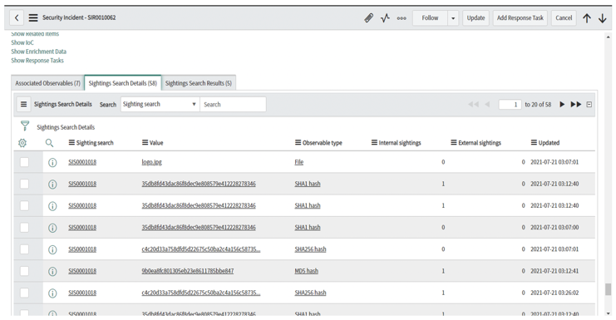Go to previous record with up arrow
This screenshot has width=616, height=320.
point(587,18)
